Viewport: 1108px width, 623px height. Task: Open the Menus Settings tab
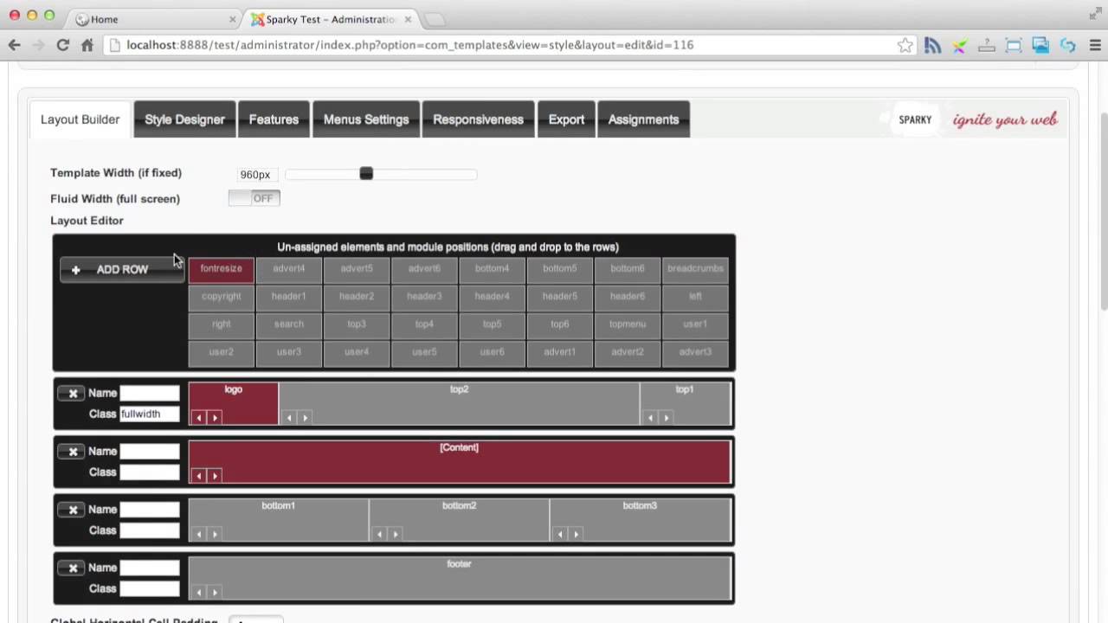click(366, 119)
